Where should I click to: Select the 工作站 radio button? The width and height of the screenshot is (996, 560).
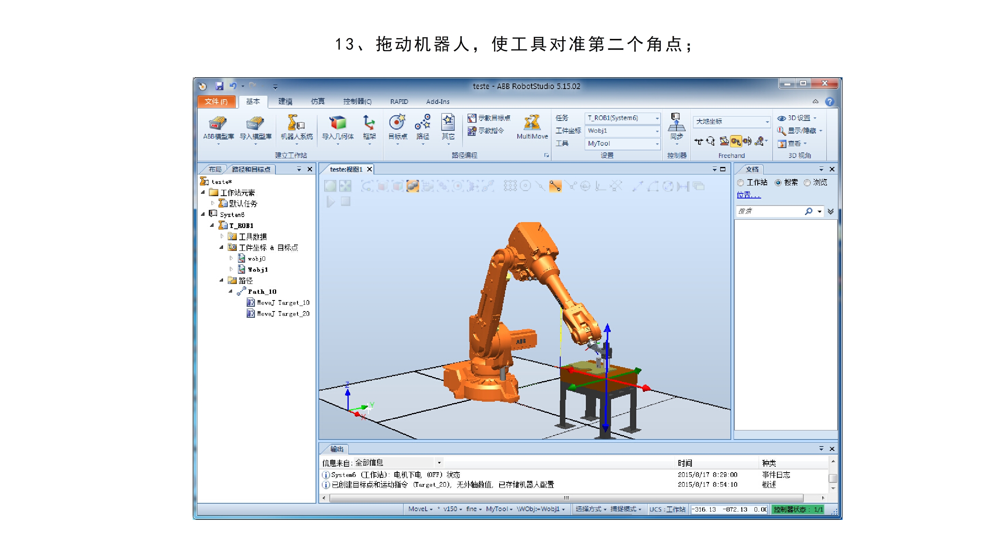(x=741, y=183)
